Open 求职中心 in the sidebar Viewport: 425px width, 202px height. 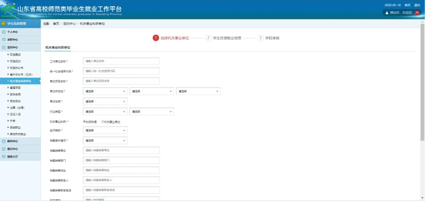(x=20, y=40)
